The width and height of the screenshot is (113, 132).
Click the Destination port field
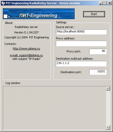coord(98,72)
